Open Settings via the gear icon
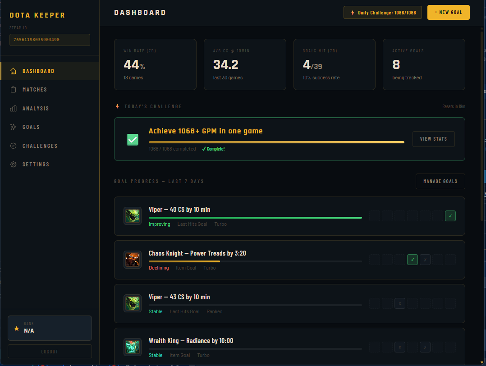The image size is (486, 366). [x=14, y=164]
